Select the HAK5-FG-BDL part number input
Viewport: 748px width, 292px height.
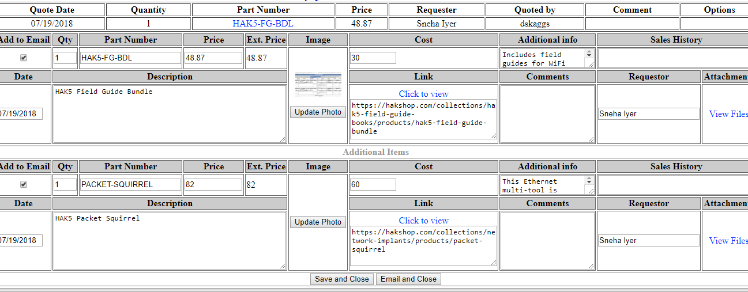(x=130, y=58)
